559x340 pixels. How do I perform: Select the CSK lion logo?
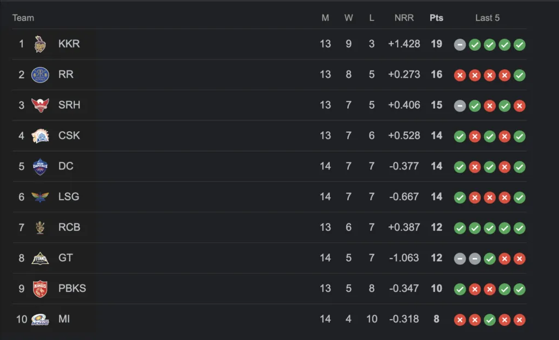coord(40,136)
